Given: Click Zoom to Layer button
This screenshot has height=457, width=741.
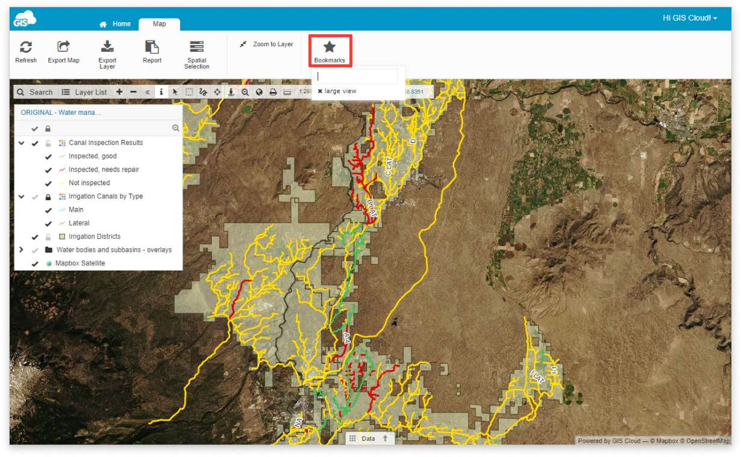Looking at the screenshot, I should click(x=266, y=44).
